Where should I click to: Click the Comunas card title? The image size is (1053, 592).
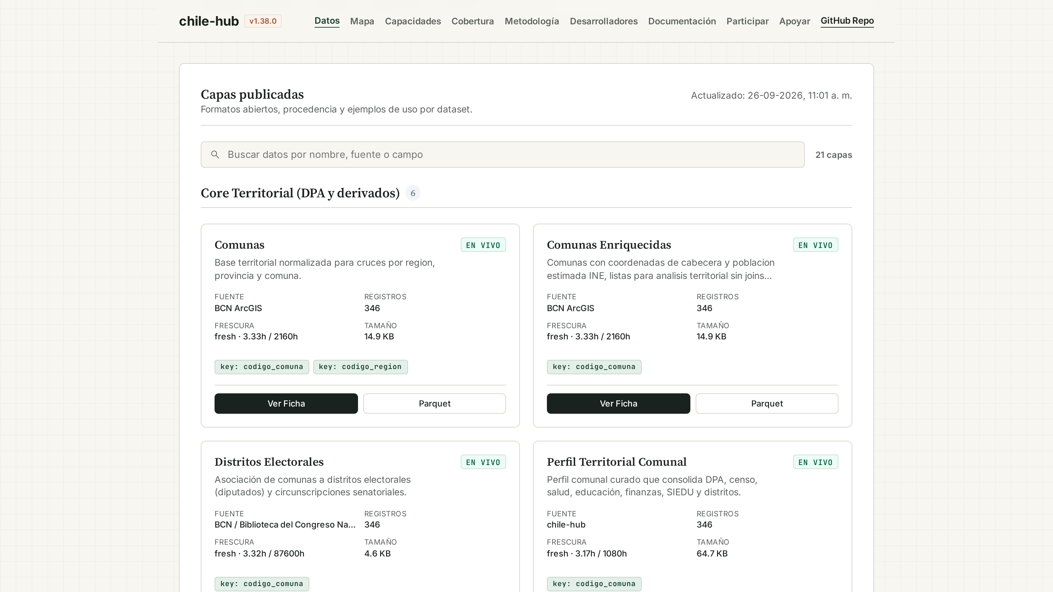pos(240,245)
